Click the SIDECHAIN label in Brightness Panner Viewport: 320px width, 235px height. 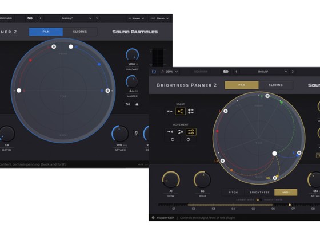(x=201, y=72)
